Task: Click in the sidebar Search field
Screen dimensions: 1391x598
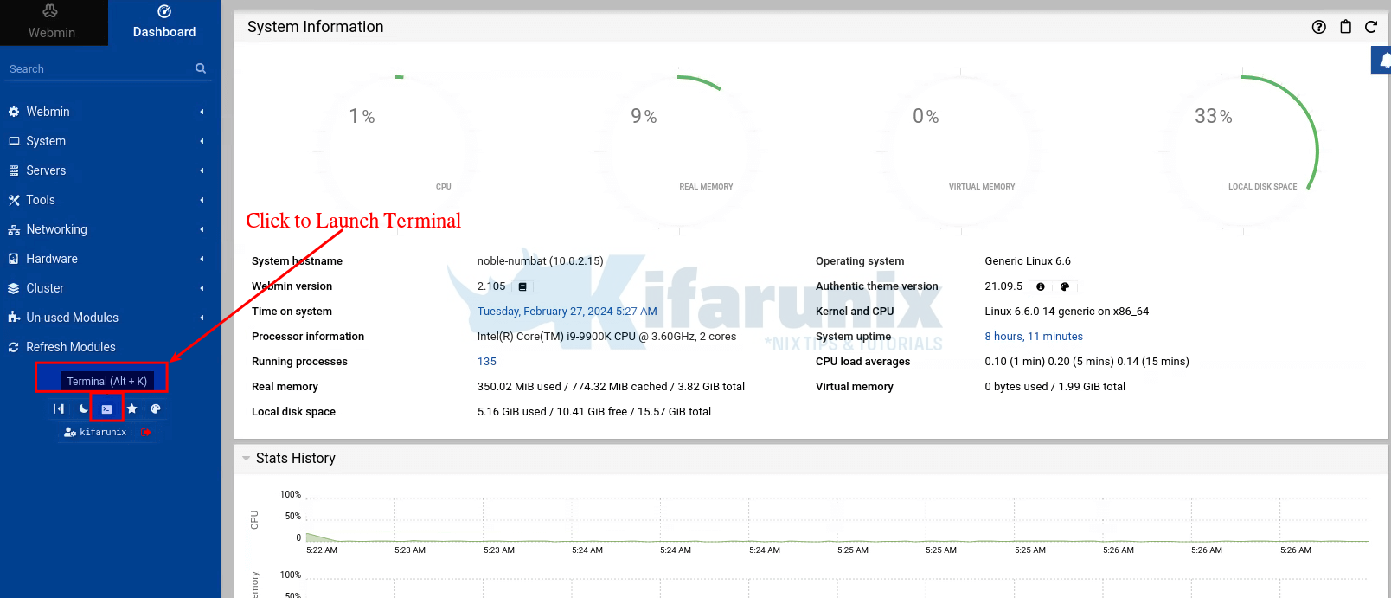Action: [x=99, y=68]
